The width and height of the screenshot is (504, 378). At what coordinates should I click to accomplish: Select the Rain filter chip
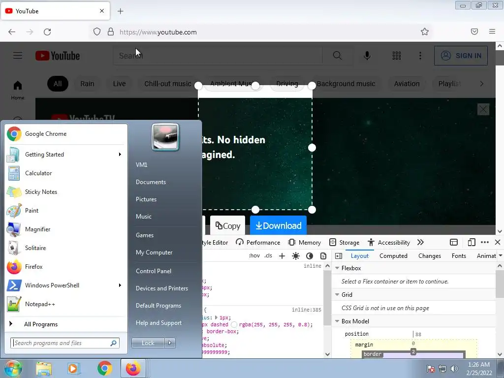88,84
